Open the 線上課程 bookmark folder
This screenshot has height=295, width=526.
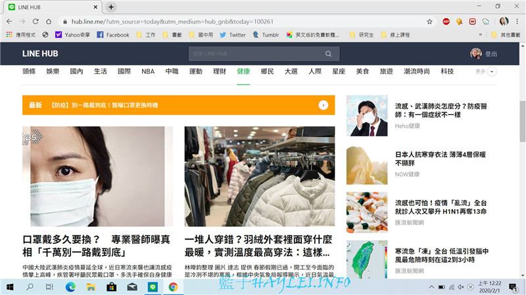click(395, 35)
